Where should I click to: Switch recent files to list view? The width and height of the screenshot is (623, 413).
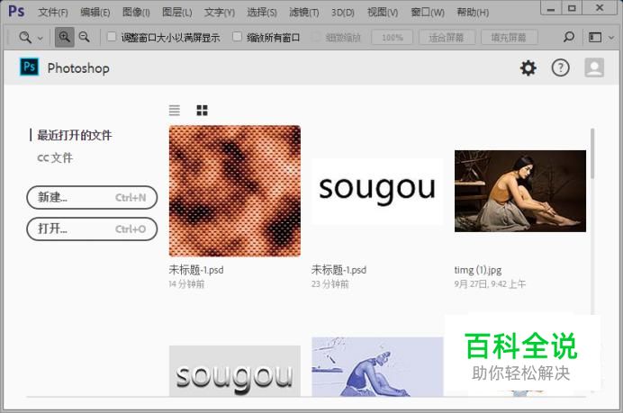coord(175,110)
